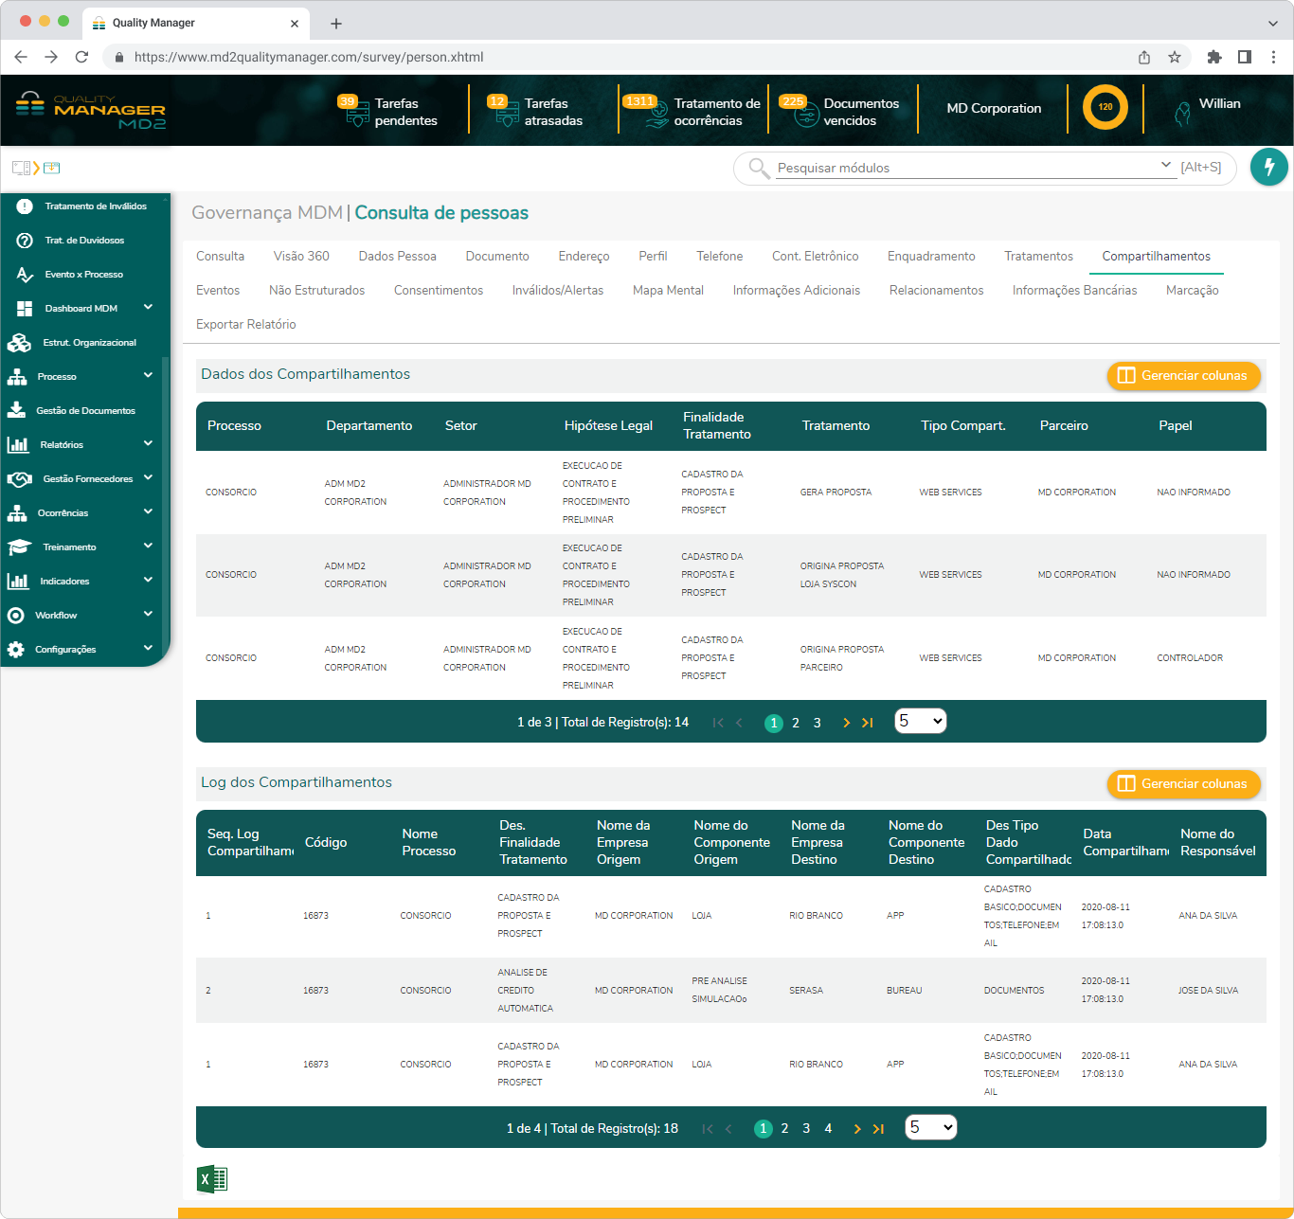Viewport: 1294px width, 1219px height.
Task: Open rows-per-page dropdown in Dados table
Action: pyautogui.click(x=920, y=722)
